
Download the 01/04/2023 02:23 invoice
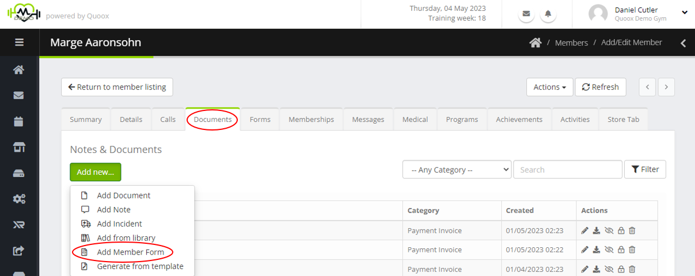(597, 269)
